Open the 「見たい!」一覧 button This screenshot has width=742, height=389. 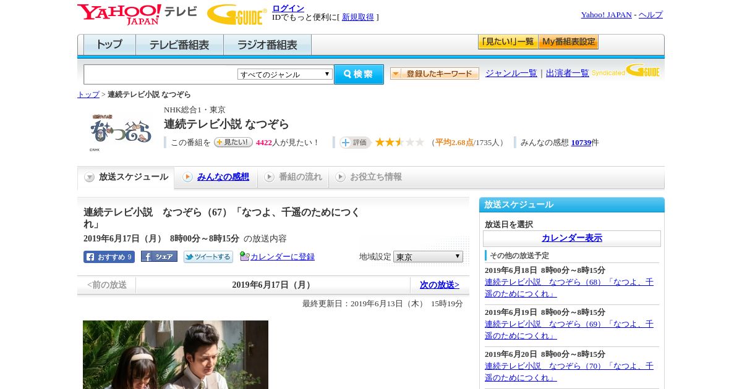[508, 42]
